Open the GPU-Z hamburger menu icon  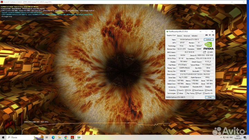(x=213, y=36)
